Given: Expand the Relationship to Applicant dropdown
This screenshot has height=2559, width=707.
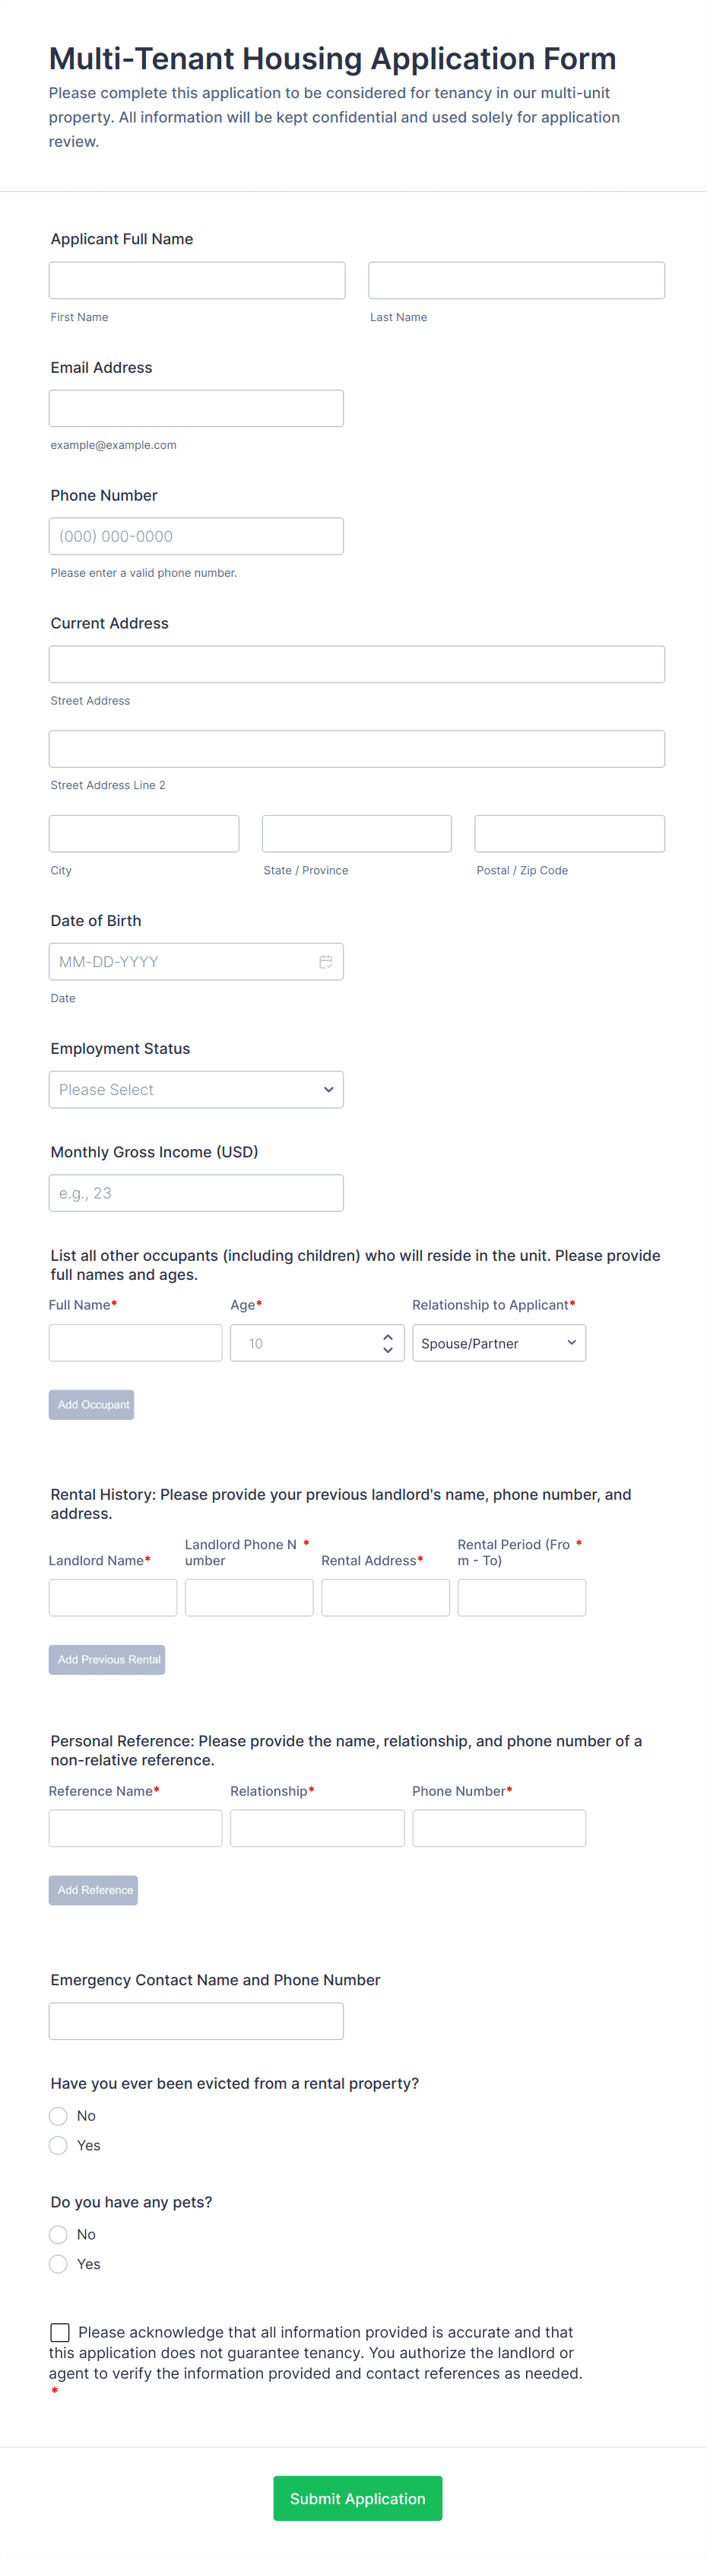Looking at the screenshot, I should 499,1343.
